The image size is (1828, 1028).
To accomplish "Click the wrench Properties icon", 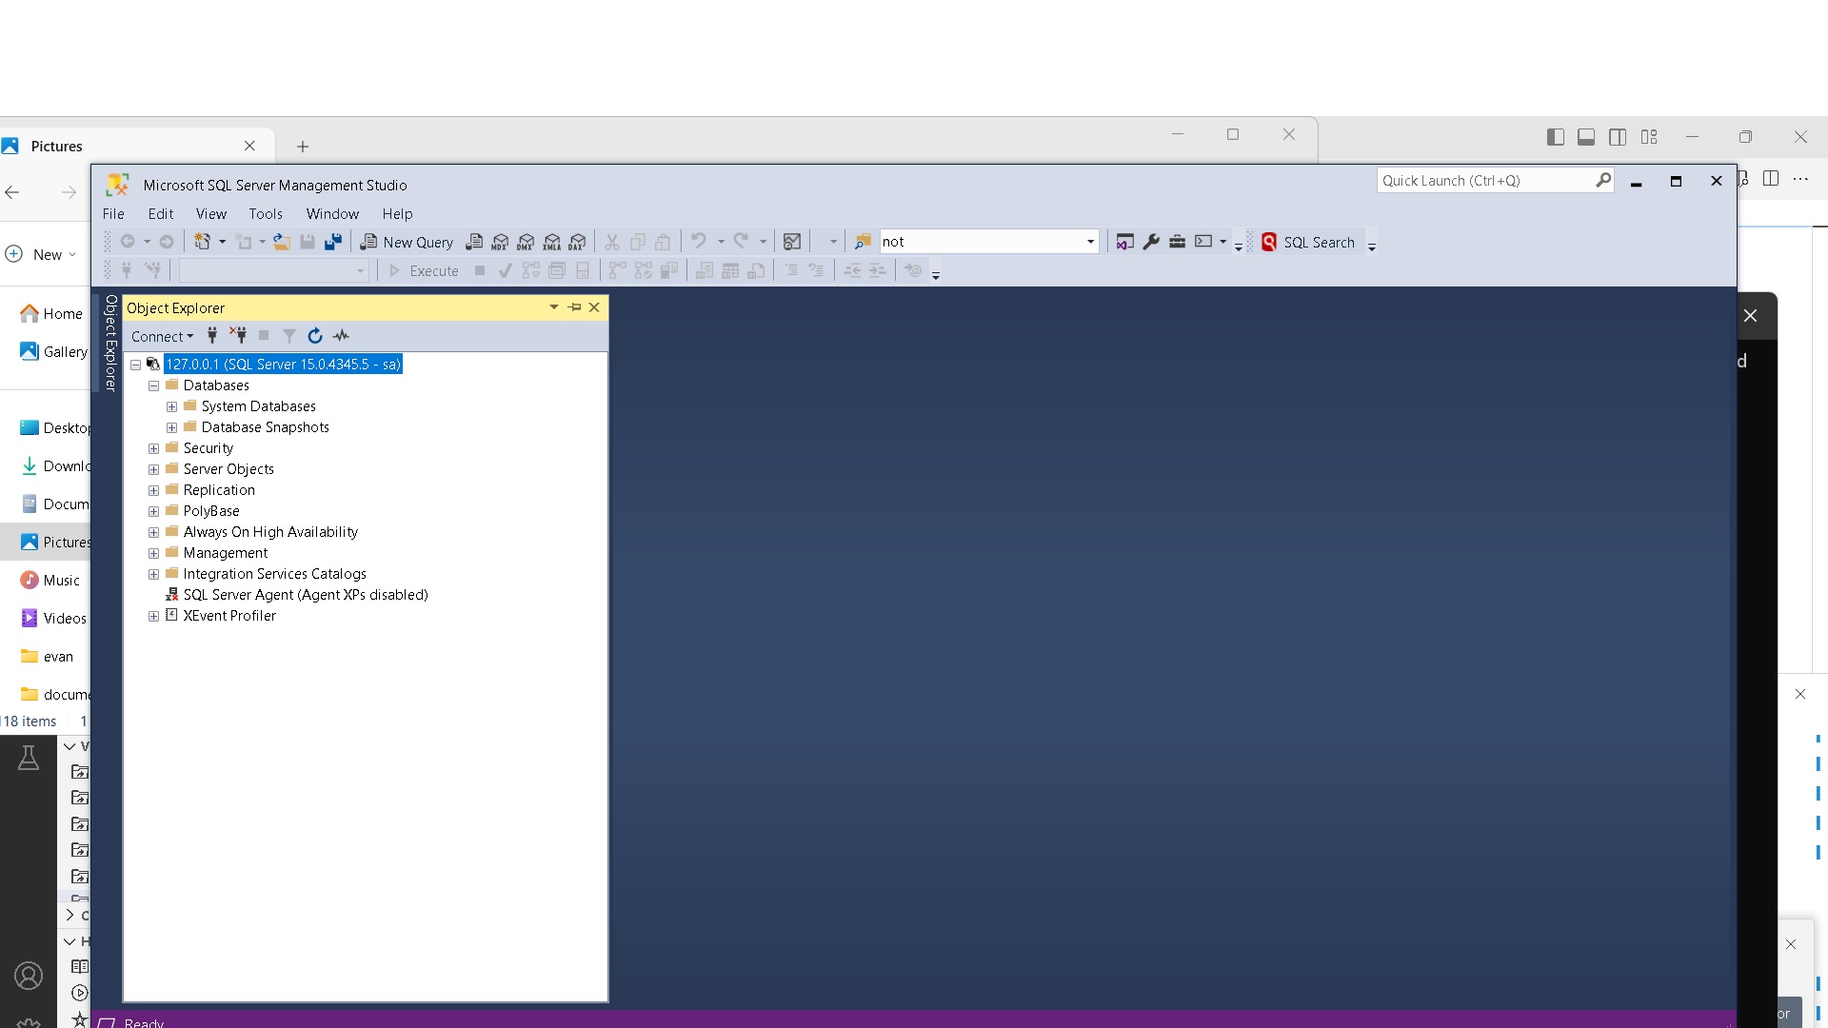I will pos(1151,242).
